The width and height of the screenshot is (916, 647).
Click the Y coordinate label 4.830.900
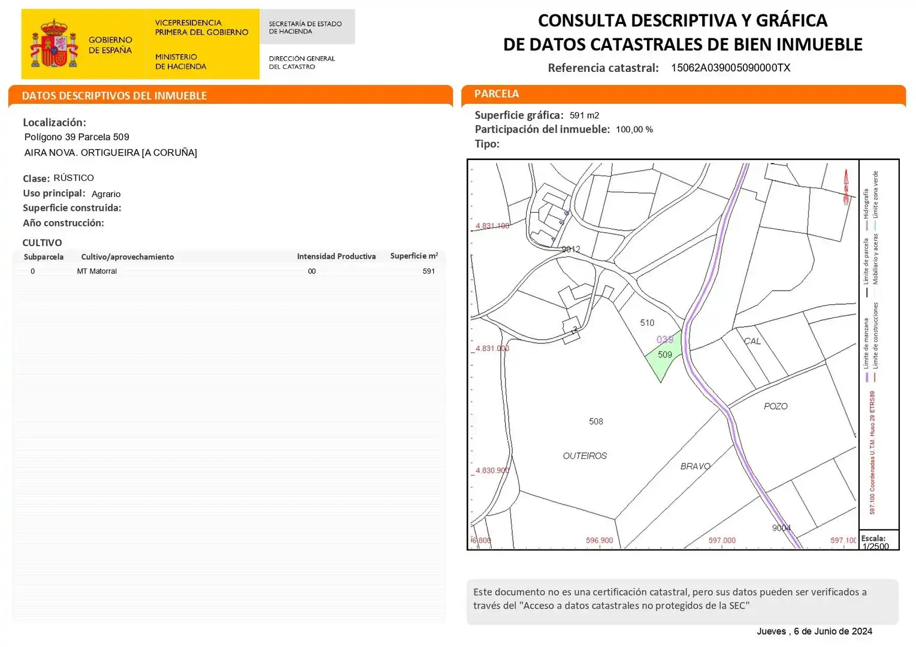(492, 470)
